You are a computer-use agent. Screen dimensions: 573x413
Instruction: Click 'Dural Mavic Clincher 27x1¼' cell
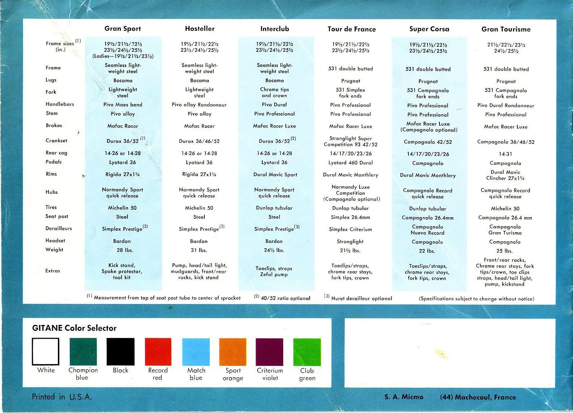[x=505, y=175]
